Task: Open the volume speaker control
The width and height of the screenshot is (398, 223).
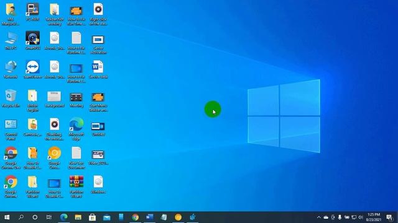Action: click(361, 217)
